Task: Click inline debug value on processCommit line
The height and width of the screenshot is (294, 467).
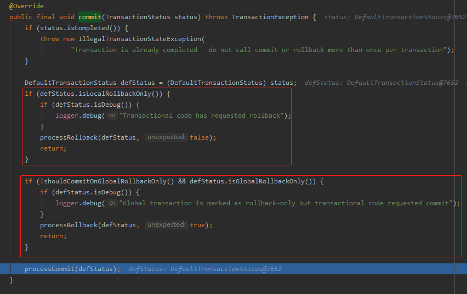Action: pyautogui.click(x=205, y=269)
